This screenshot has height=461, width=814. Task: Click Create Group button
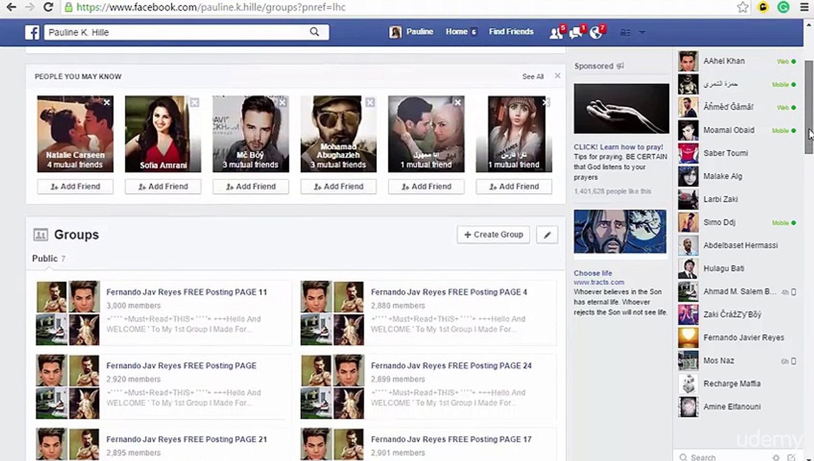click(x=493, y=235)
